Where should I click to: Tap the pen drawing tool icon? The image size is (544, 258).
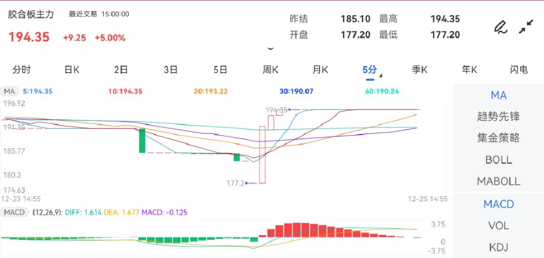[500, 27]
